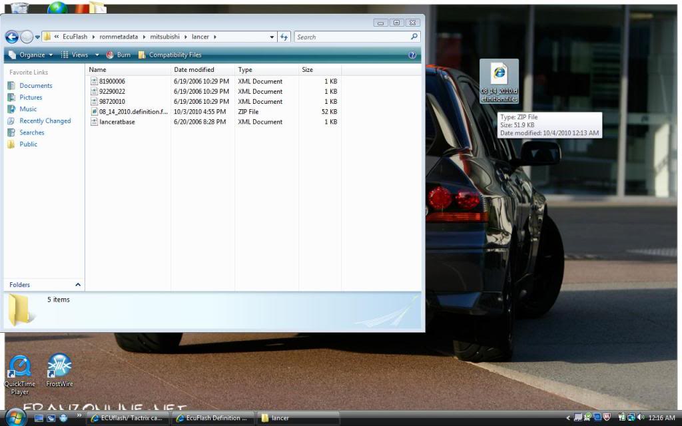Click the 10/3/2010 4:55 PM date cell
682x426 pixels.
[x=200, y=112]
